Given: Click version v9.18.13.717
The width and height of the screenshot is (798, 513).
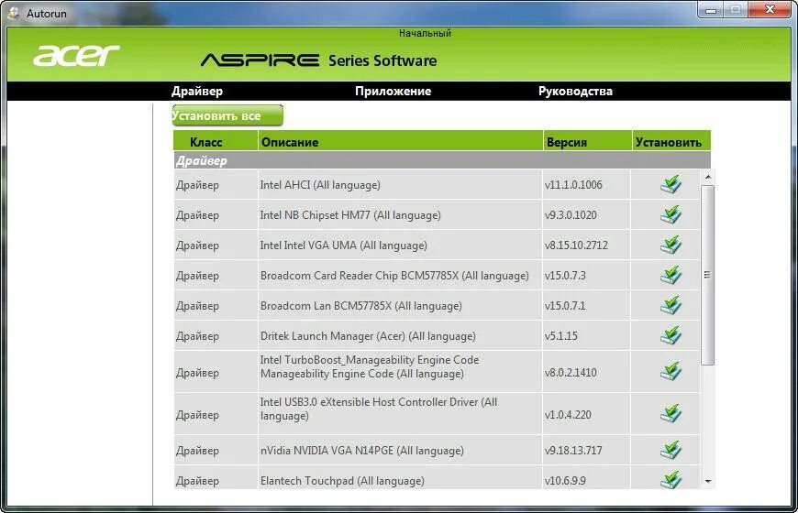Looking at the screenshot, I should (x=573, y=450).
